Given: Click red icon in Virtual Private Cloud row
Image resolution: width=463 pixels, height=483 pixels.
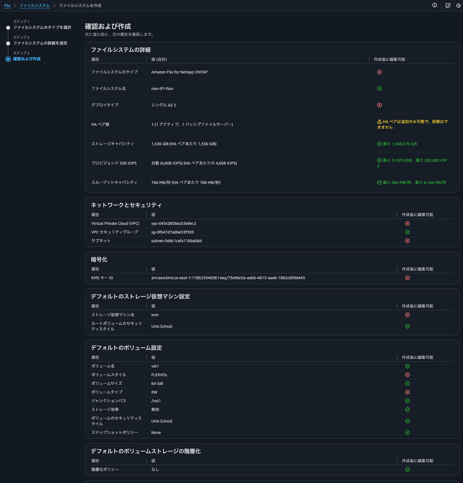Looking at the screenshot, I should [408, 223].
